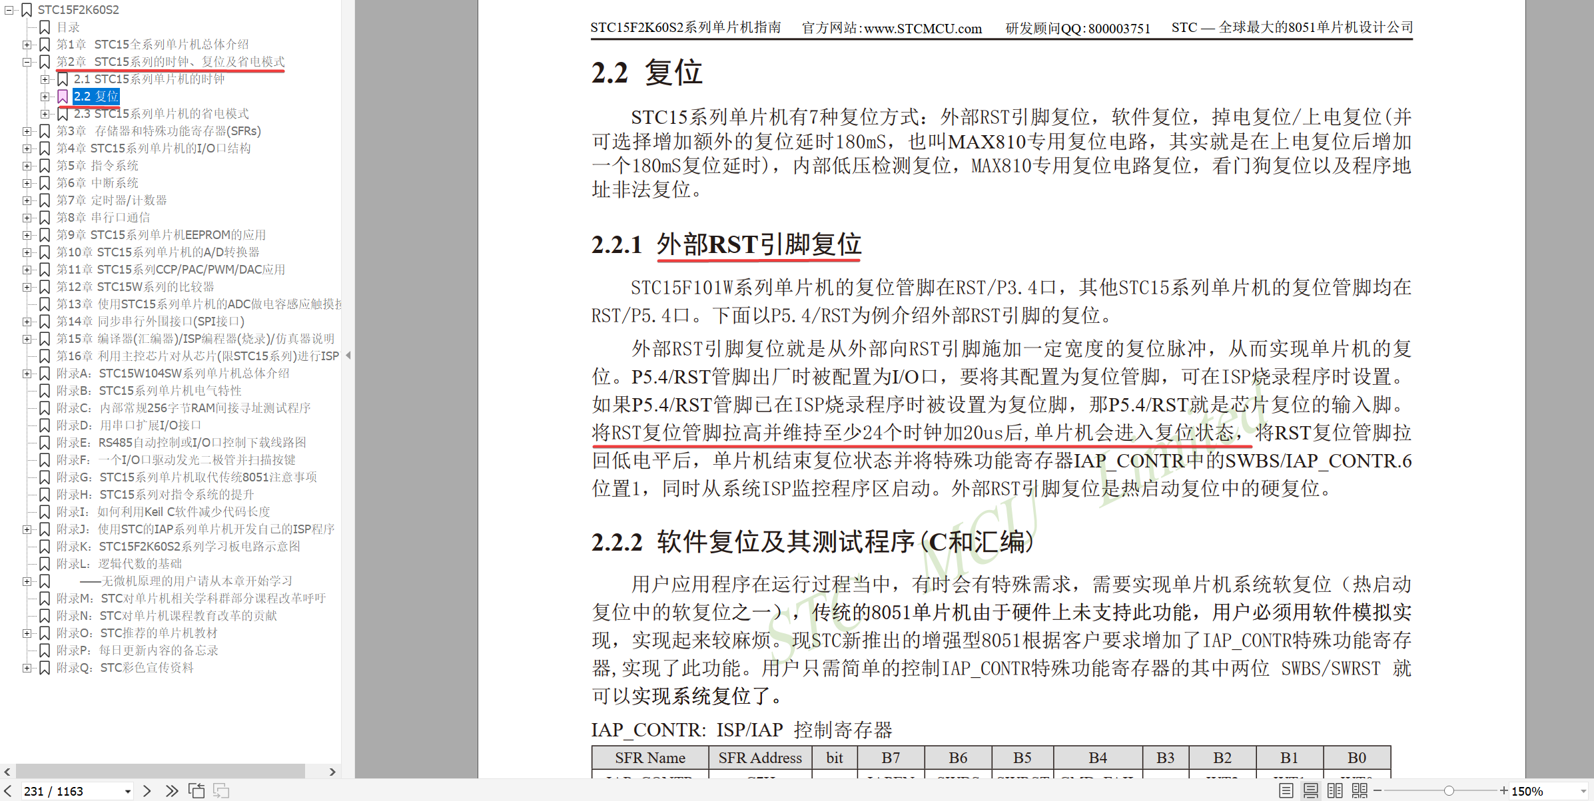Go to the next page arrow

[x=147, y=790]
